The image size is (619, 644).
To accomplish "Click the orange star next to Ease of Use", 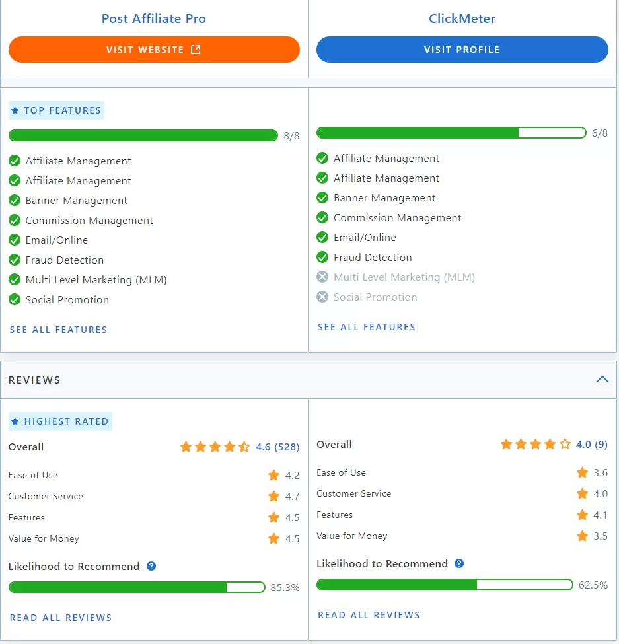I will tap(273, 475).
